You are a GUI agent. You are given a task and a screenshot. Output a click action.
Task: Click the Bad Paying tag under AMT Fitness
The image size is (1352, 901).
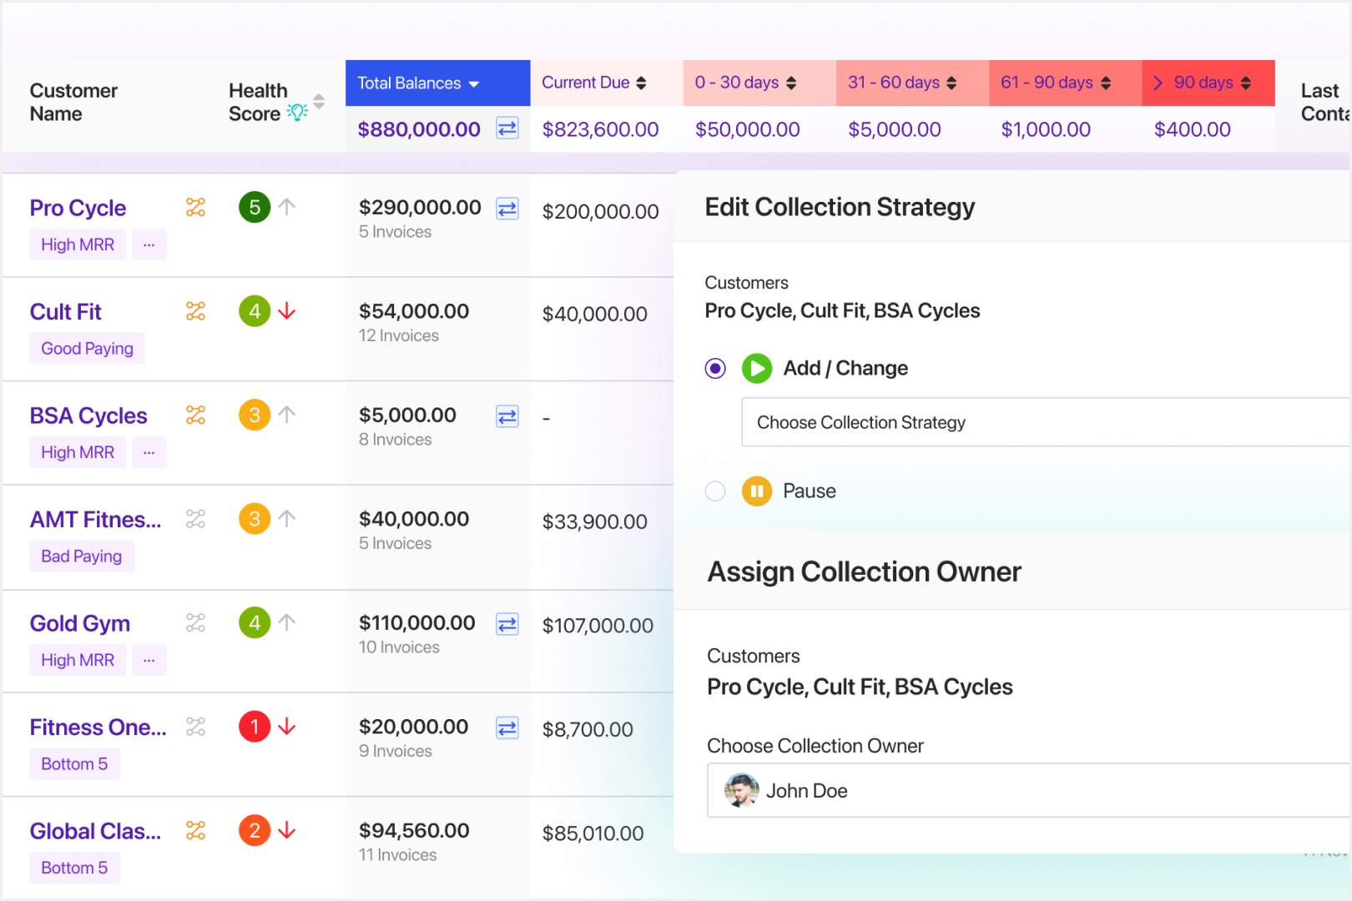click(82, 556)
